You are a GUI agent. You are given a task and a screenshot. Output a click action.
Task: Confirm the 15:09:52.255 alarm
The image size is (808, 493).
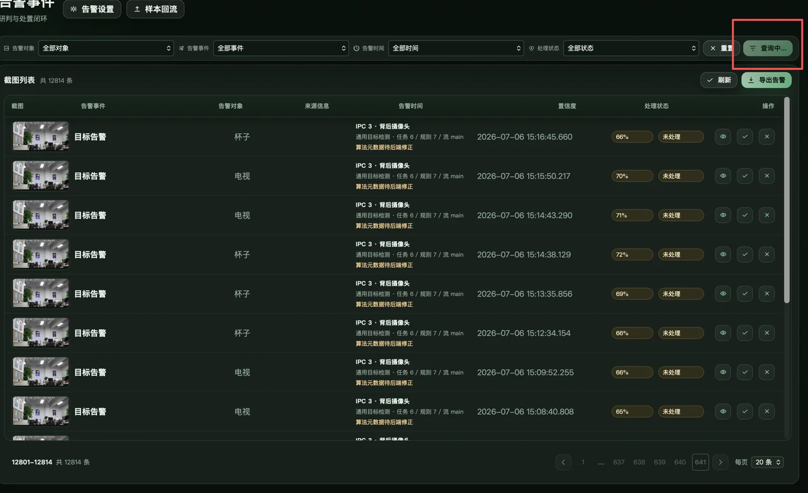(745, 372)
